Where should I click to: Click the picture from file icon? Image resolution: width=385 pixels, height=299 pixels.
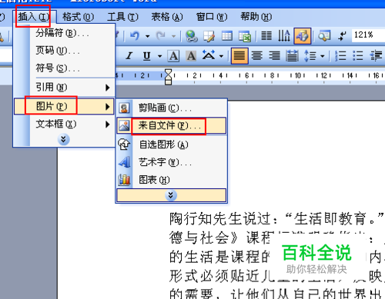[125, 126]
